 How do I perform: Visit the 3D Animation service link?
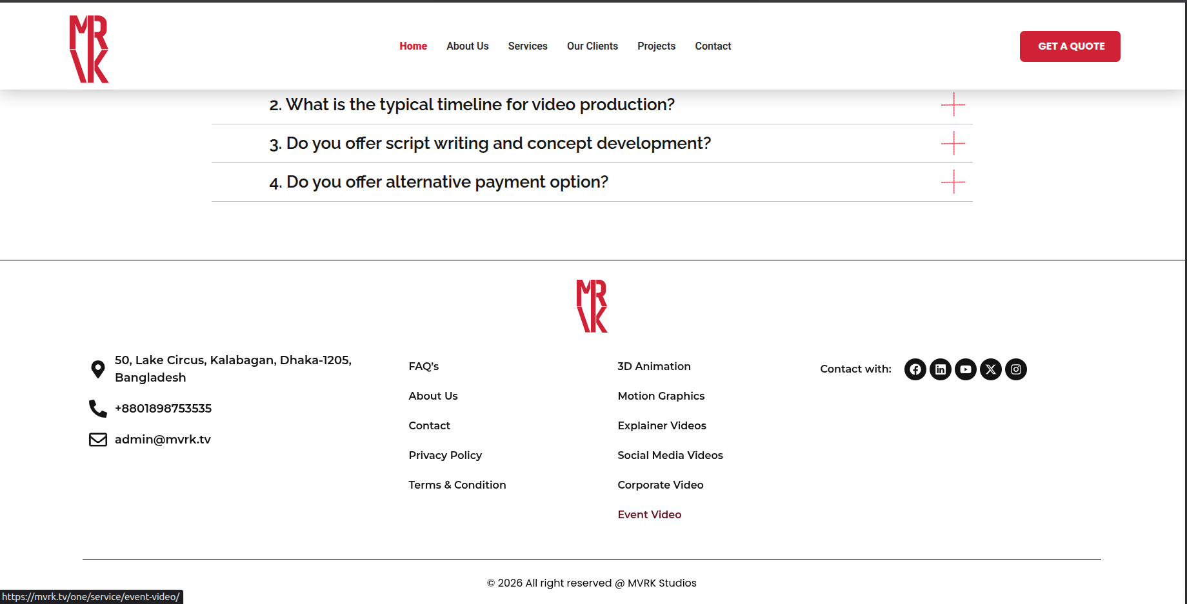point(653,366)
